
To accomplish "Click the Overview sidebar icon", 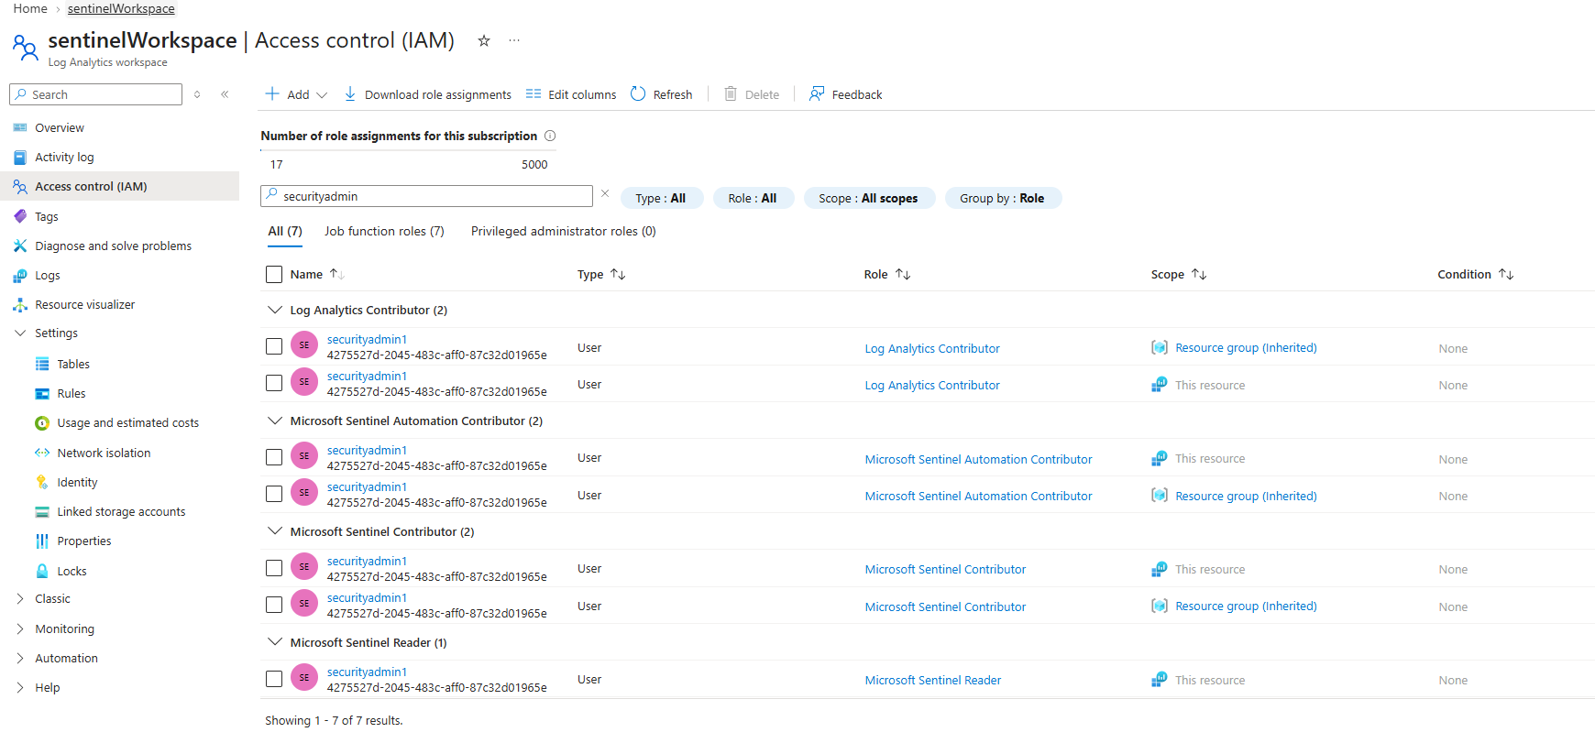I will (x=20, y=128).
